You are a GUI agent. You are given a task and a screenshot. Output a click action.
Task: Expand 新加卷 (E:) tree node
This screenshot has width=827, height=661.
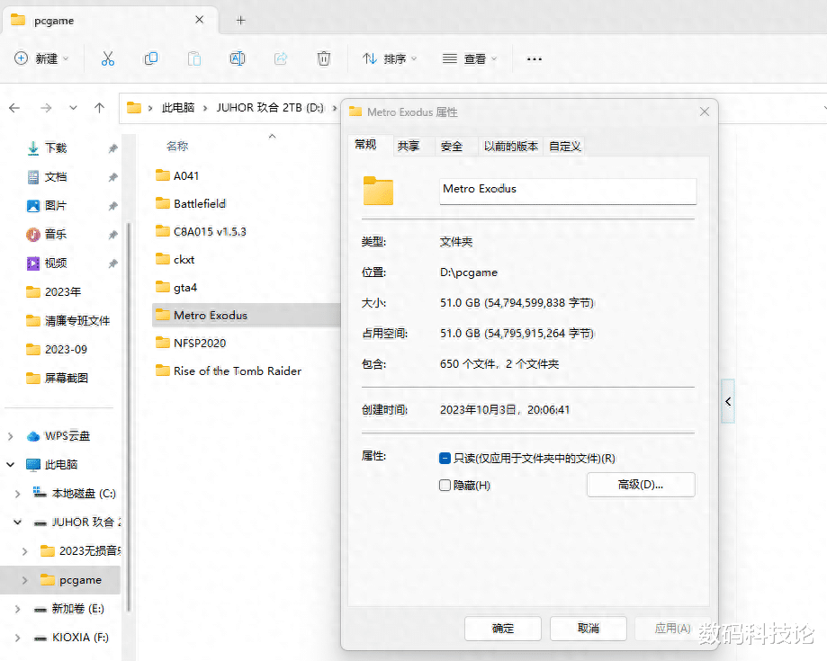pos(17,609)
